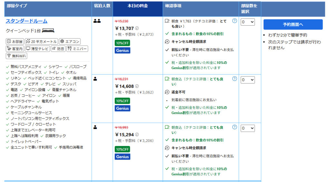Click the info icon beside ¥15,294 price
The height and width of the screenshot is (182, 330).
point(137,134)
